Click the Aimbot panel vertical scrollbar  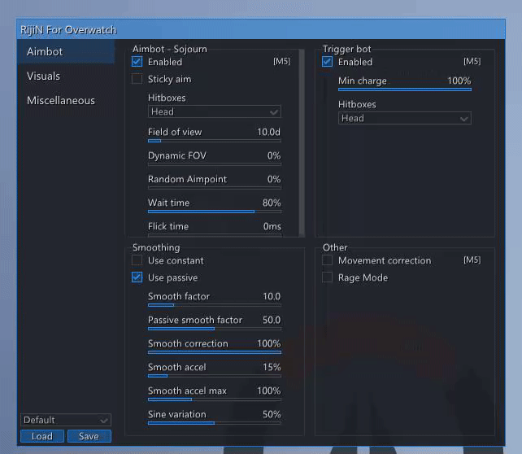pyautogui.click(x=302, y=142)
